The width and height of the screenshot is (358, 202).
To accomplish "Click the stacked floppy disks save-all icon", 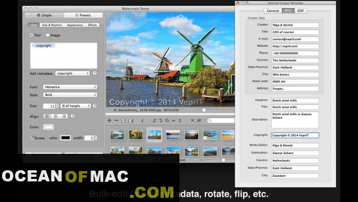I will [x=131, y=120].
